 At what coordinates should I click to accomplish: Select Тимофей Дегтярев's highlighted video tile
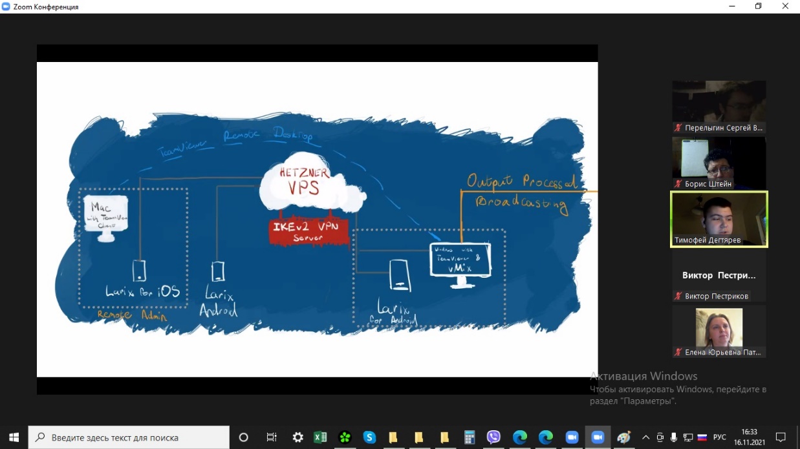pyautogui.click(x=719, y=218)
